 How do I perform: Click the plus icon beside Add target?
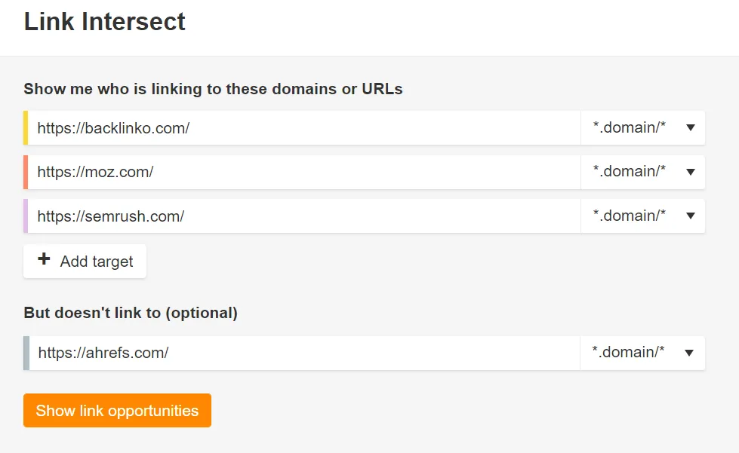click(45, 260)
